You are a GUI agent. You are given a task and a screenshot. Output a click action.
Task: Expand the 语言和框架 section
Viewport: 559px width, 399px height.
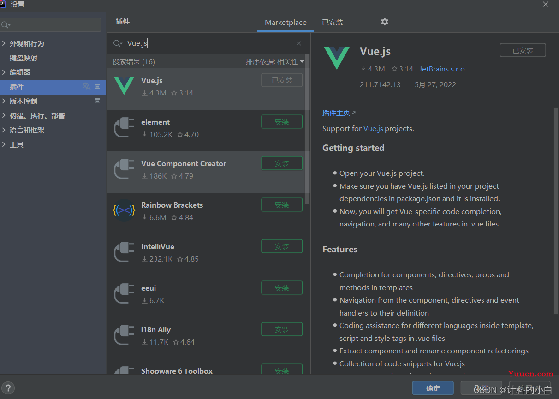[4, 130]
